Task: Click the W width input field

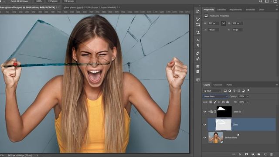Action: tap(213, 23)
